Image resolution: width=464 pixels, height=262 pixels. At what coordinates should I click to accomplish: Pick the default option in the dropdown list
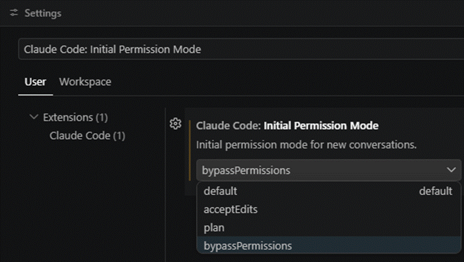[329, 191]
